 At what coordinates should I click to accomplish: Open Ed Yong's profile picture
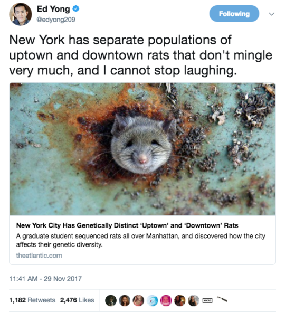[x=21, y=14]
